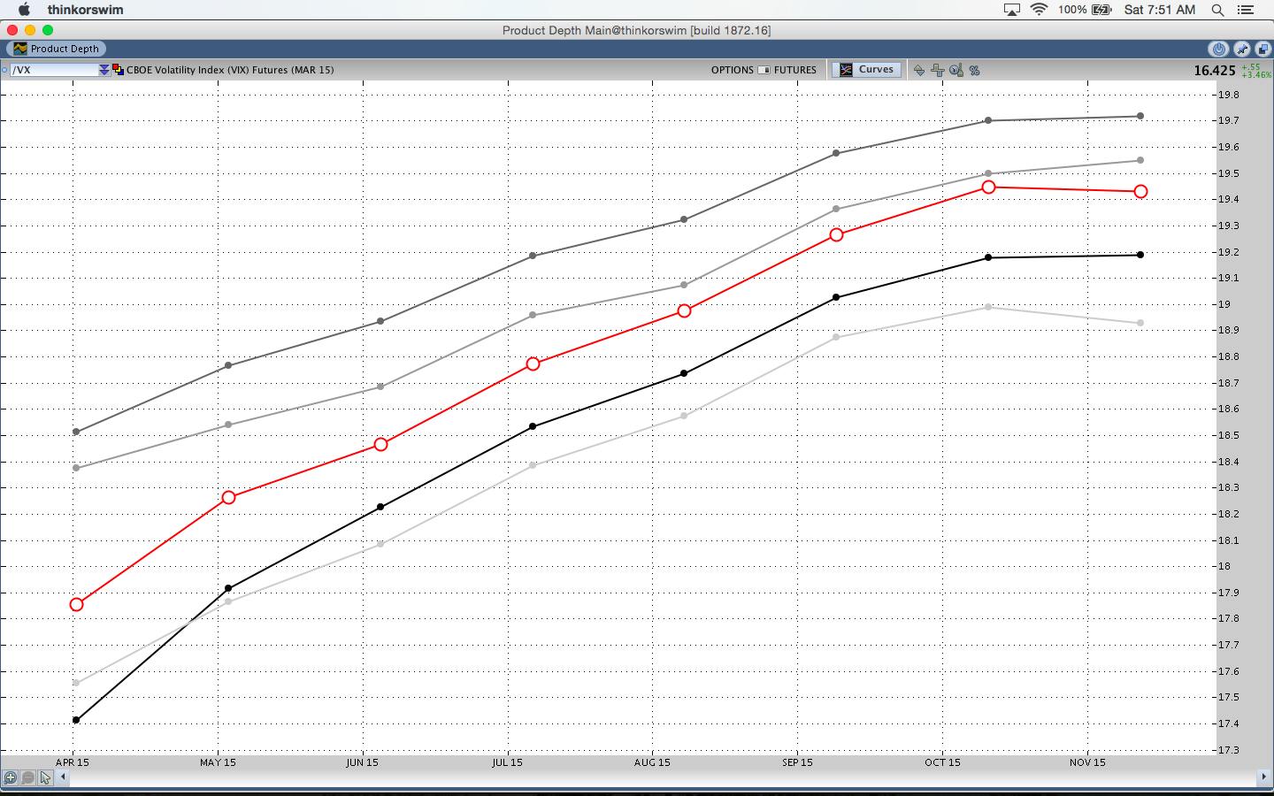Click the black curve point at APR 15
The image size is (1274, 796).
(76, 720)
